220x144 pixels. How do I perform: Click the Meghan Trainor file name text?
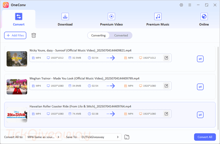click(85, 78)
